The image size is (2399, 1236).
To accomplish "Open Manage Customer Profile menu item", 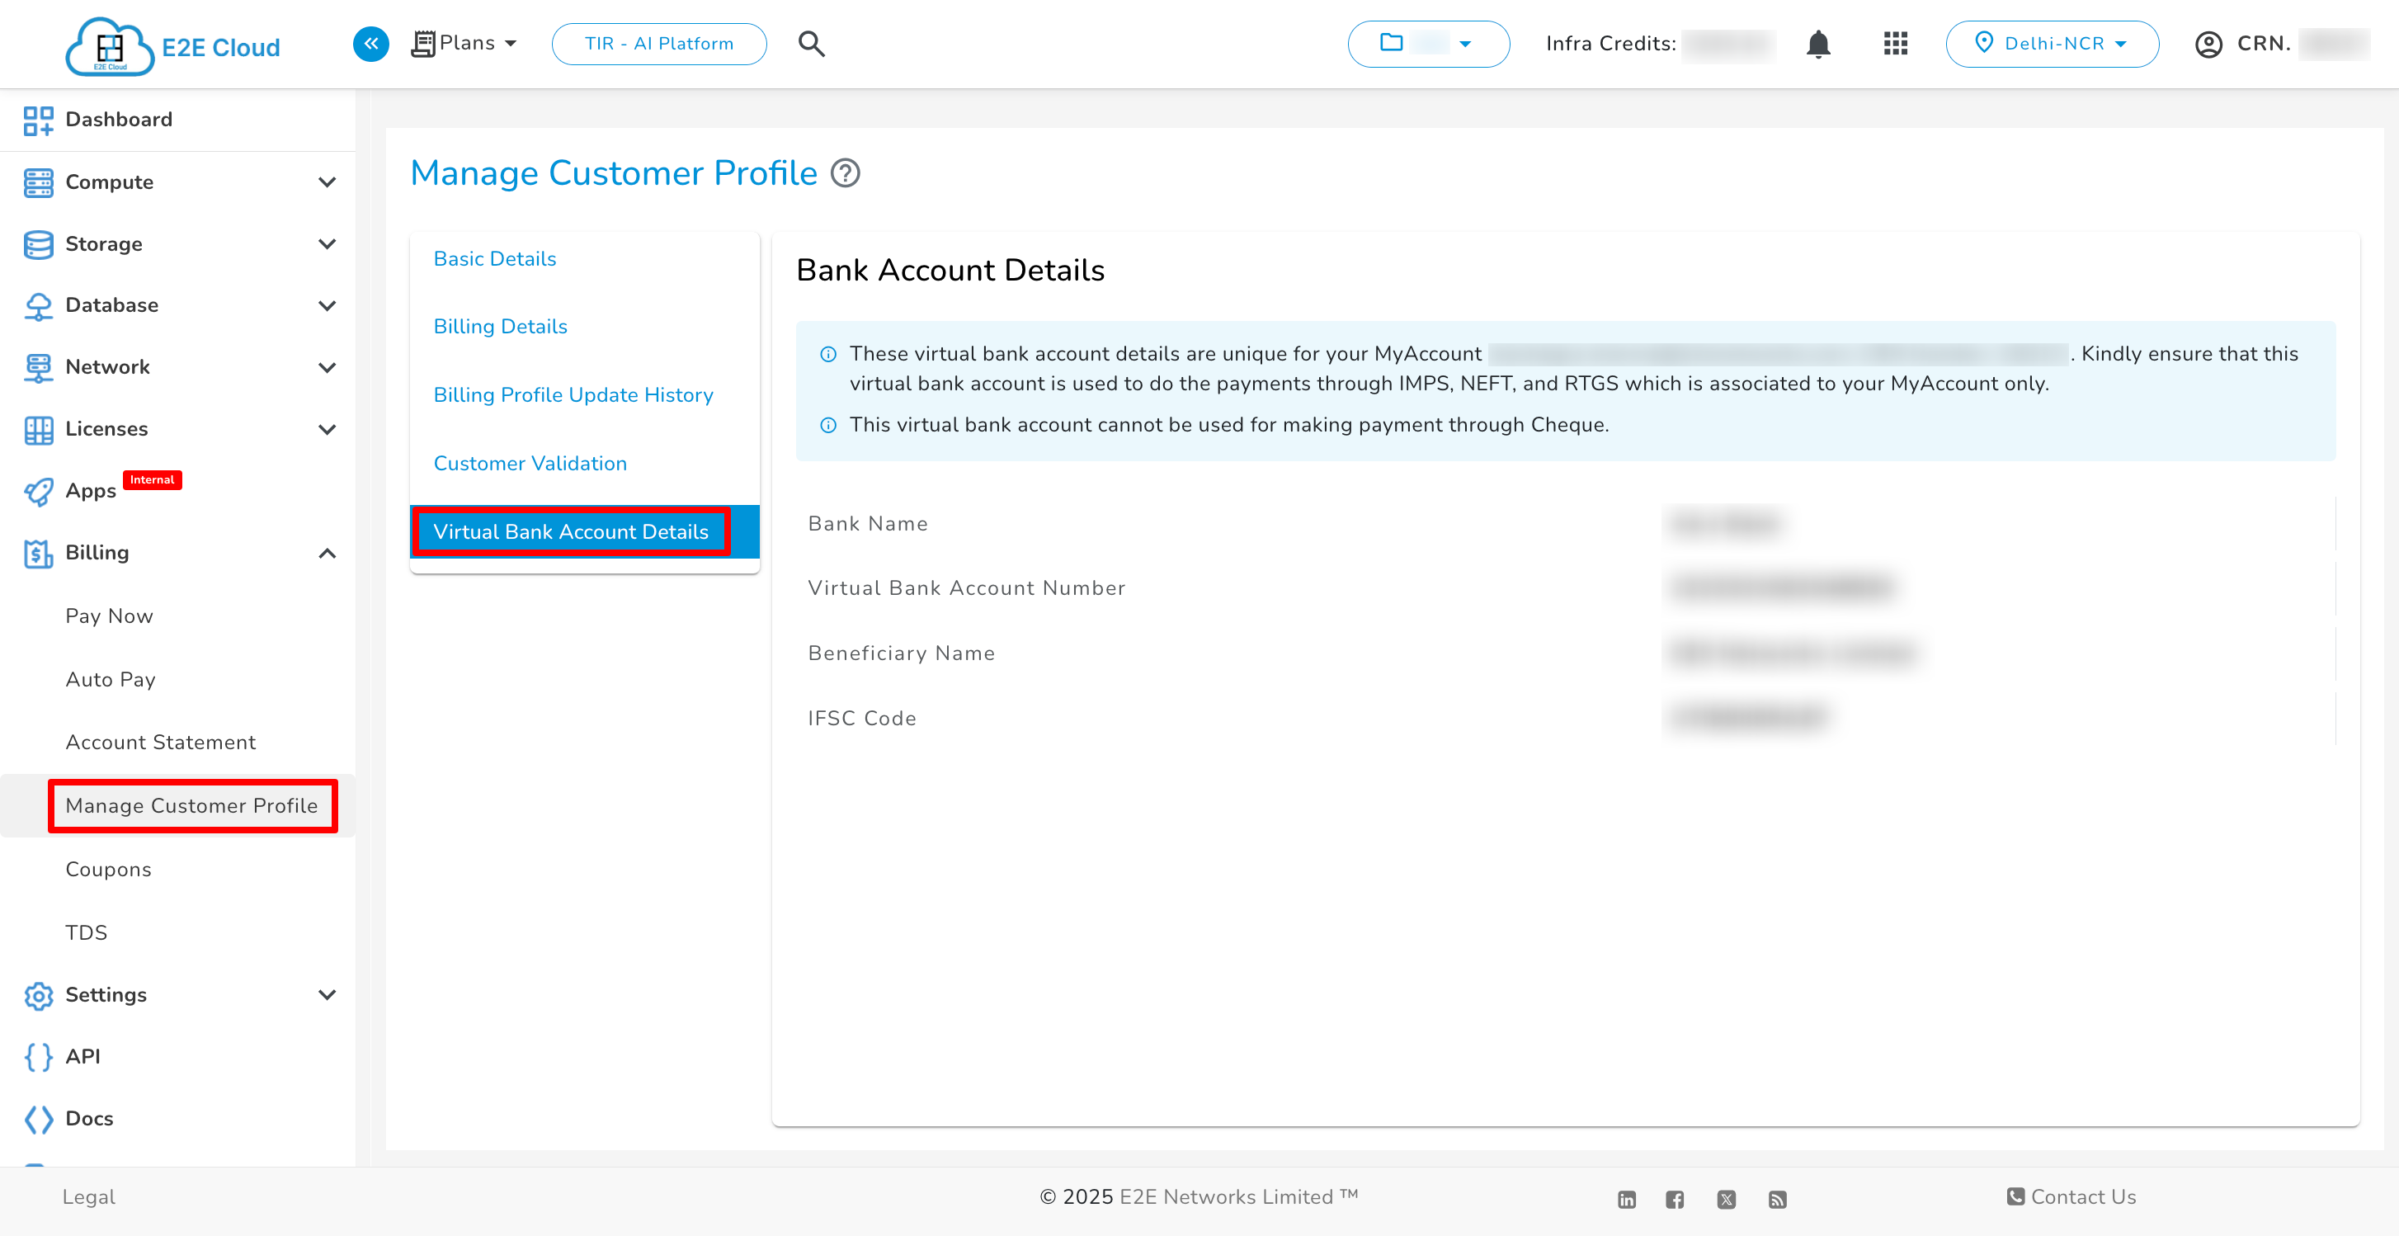I will click(x=192, y=805).
